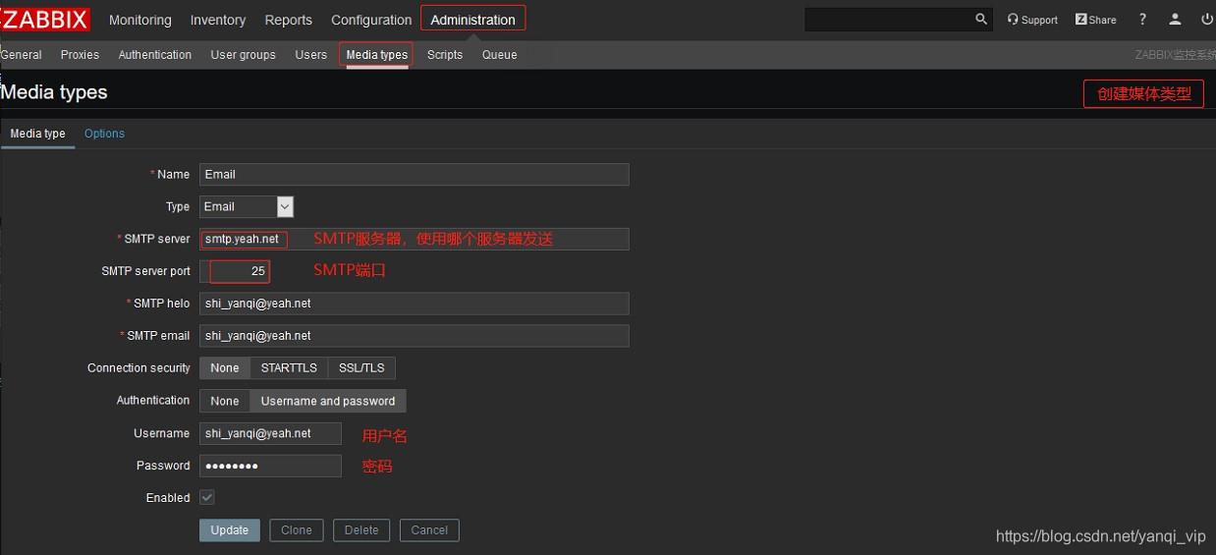The image size is (1216, 555).
Task: Go to the Authentication submenu
Action: pyautogui.click(x=155, y=55)
